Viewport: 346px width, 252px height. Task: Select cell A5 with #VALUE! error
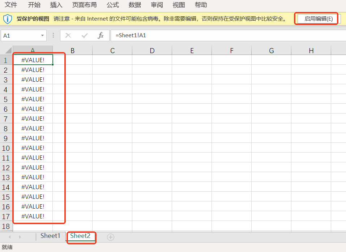(33, 99)
